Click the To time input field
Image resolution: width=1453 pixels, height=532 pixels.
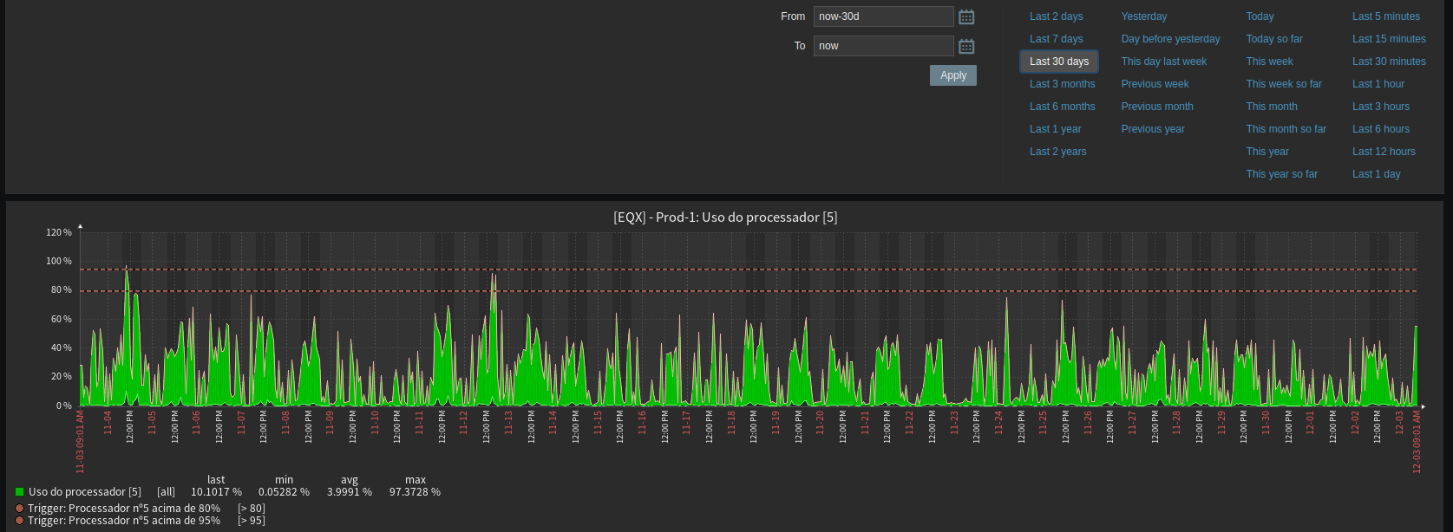tap(883, 46)
